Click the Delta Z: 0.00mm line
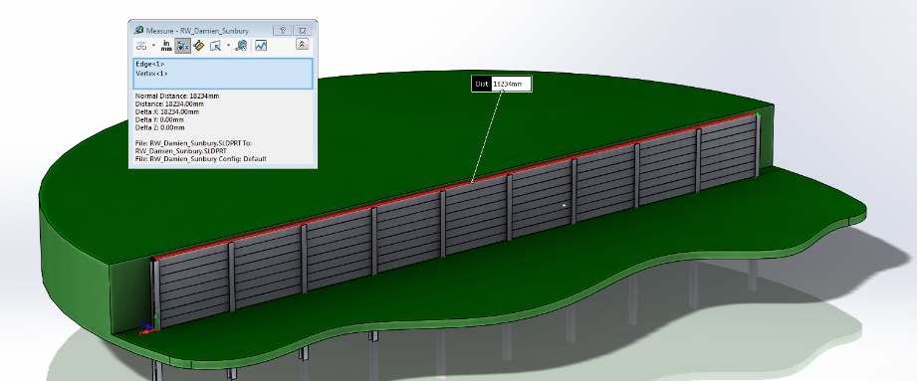This screenshot has width=917, height=381. [159, 127]
